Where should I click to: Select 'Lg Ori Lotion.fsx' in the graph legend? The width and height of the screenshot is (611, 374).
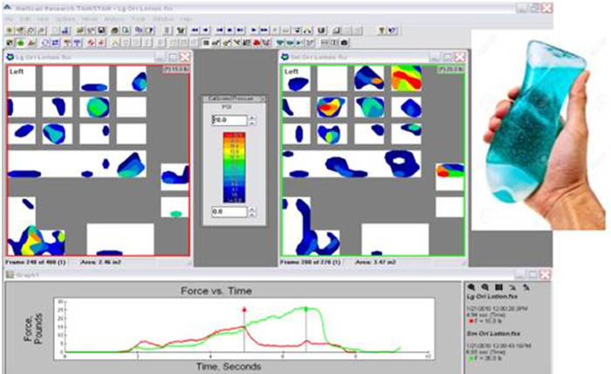492,297
